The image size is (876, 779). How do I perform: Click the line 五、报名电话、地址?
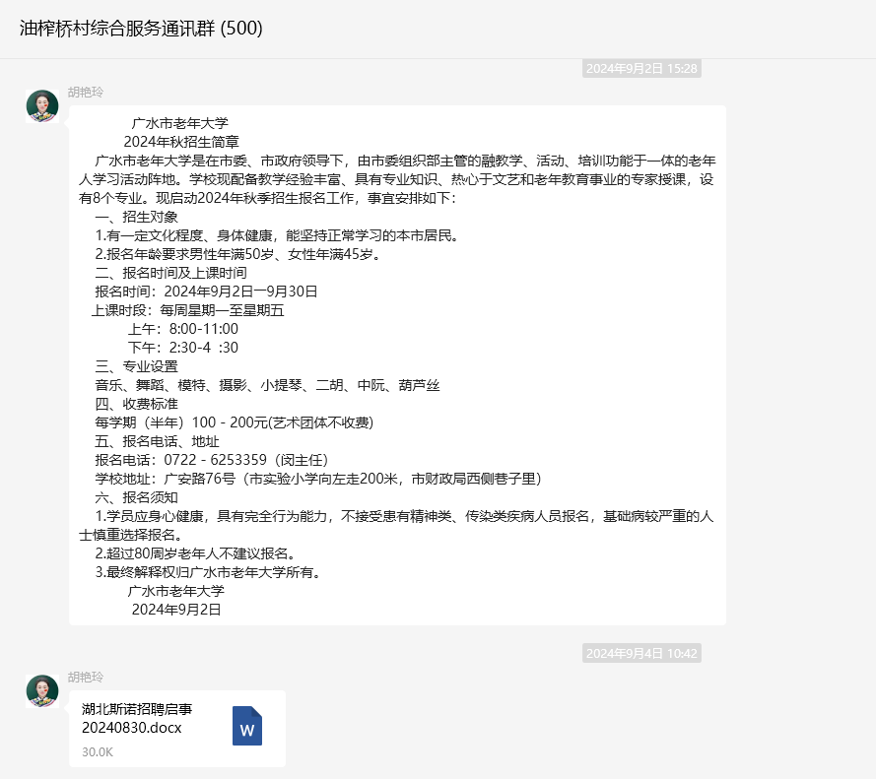(157, 441)
